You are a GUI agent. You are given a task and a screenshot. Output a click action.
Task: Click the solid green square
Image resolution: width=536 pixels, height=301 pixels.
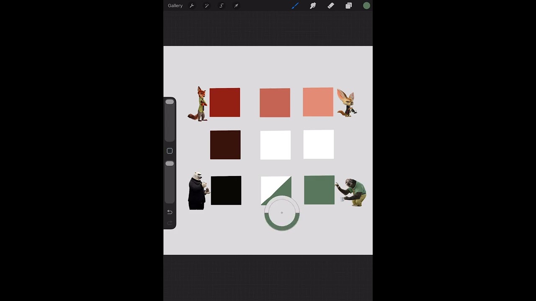click(320, 190)
